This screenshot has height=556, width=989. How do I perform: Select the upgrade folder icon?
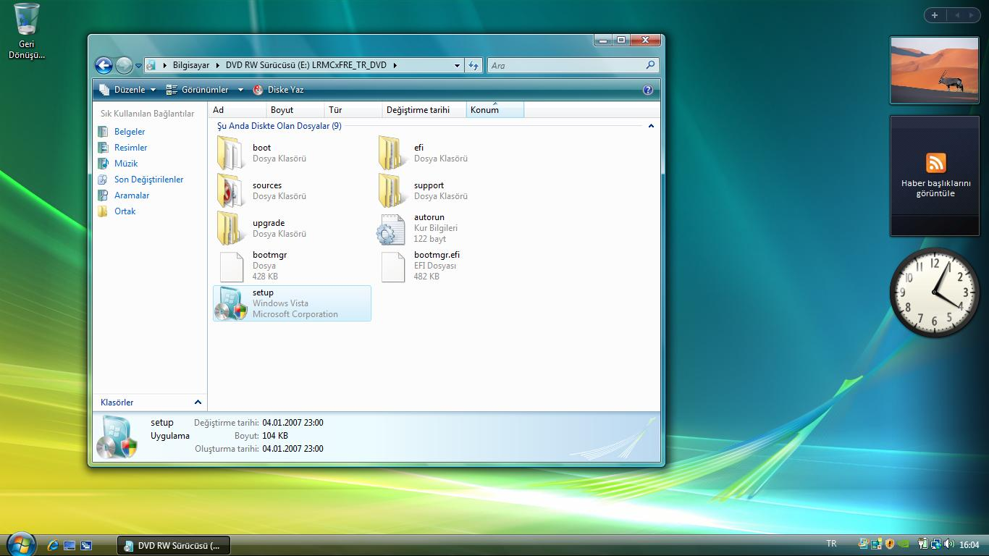232,228
